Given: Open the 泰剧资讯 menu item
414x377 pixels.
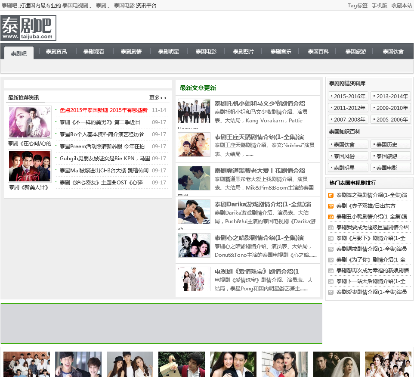Looking at the screenshot, I should click(56, 52).
